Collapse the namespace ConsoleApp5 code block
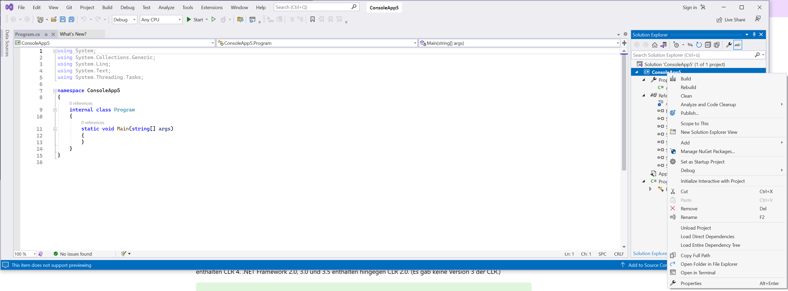The width and height of the screenshot is (788, 291). point(55,91)
